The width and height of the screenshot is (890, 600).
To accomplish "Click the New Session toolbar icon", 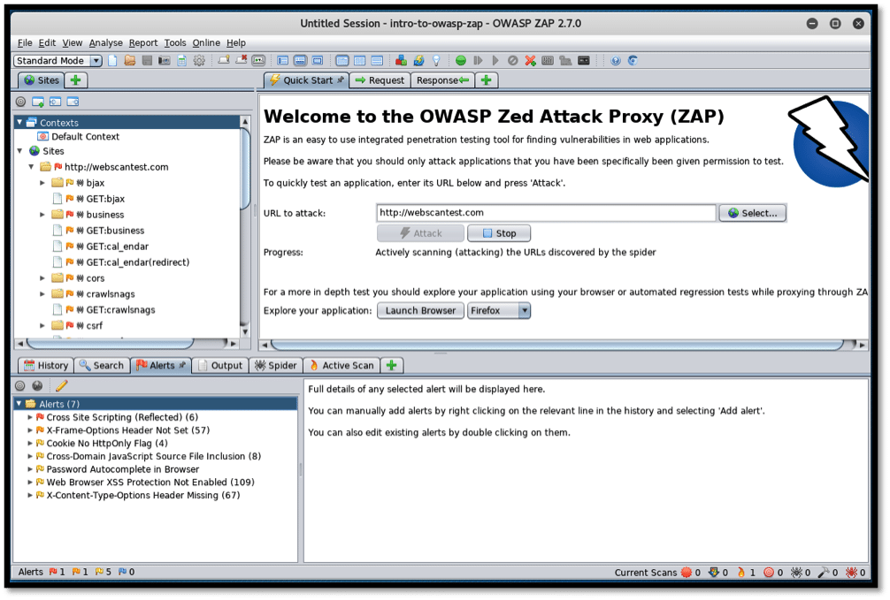I will click(x=112, y=61).
